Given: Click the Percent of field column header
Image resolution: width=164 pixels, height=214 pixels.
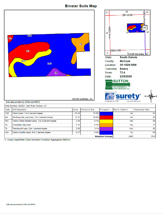Looking at the screenshot, I should click(x=88, y=110).
